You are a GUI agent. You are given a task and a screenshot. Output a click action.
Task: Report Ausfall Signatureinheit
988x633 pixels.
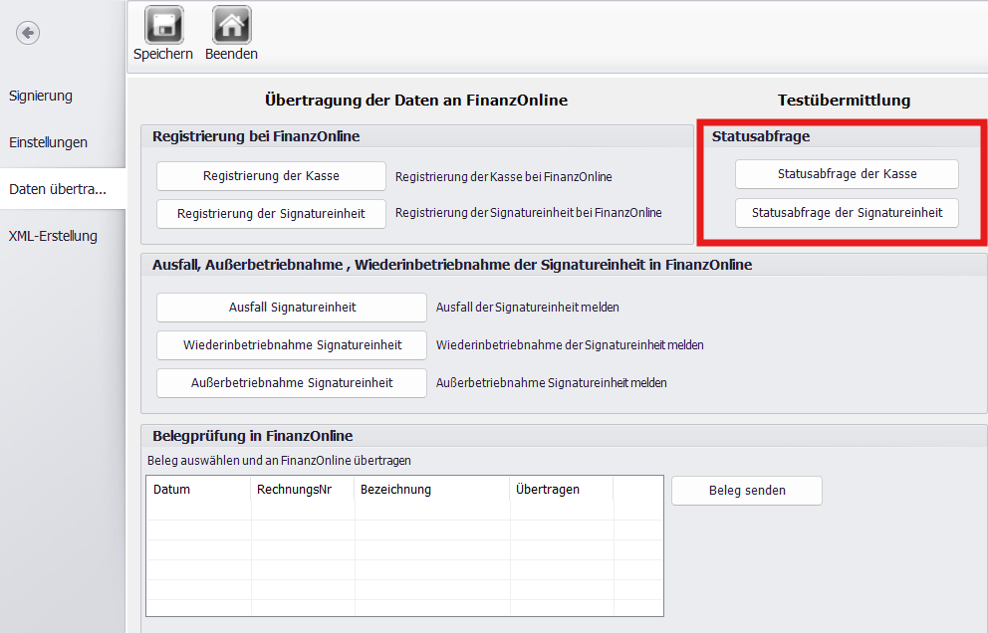[292, 308]
